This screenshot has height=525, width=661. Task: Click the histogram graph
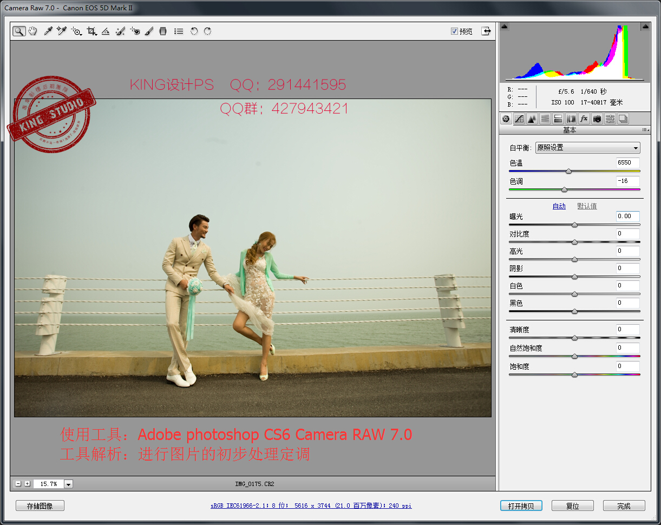[574, 52]
